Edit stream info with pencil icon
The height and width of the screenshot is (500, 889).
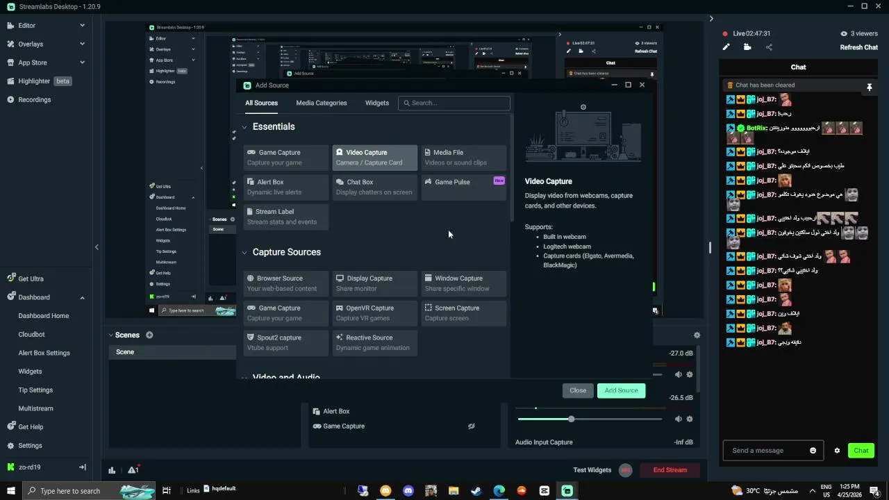point(726,47)
